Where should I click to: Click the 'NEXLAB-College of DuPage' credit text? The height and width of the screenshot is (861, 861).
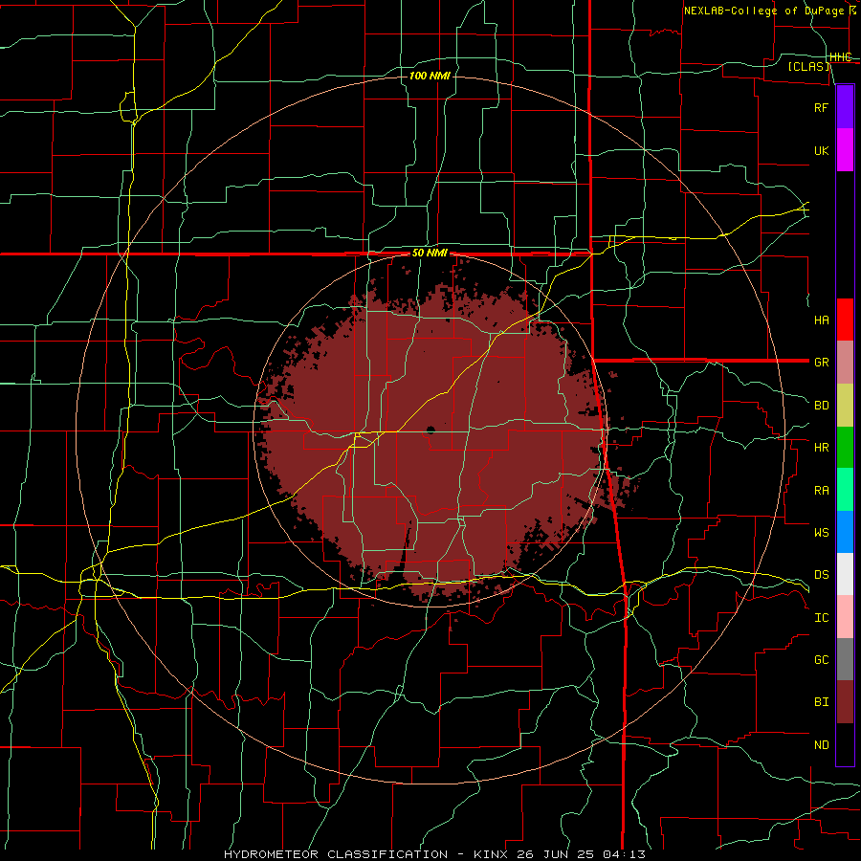763,11
